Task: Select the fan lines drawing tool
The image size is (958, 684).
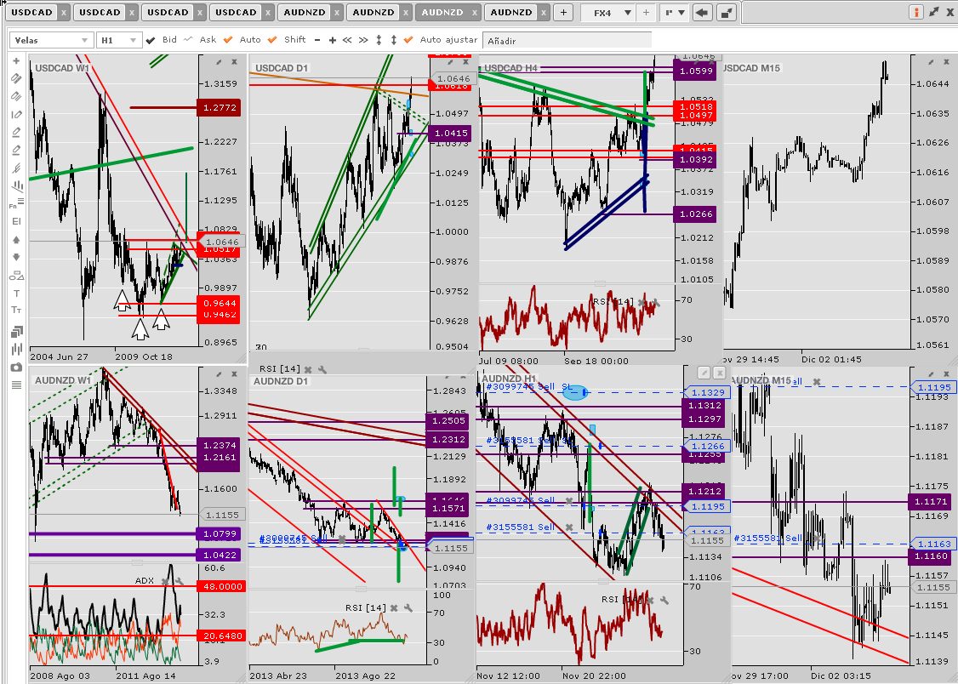Action: (x=16, y=168)
